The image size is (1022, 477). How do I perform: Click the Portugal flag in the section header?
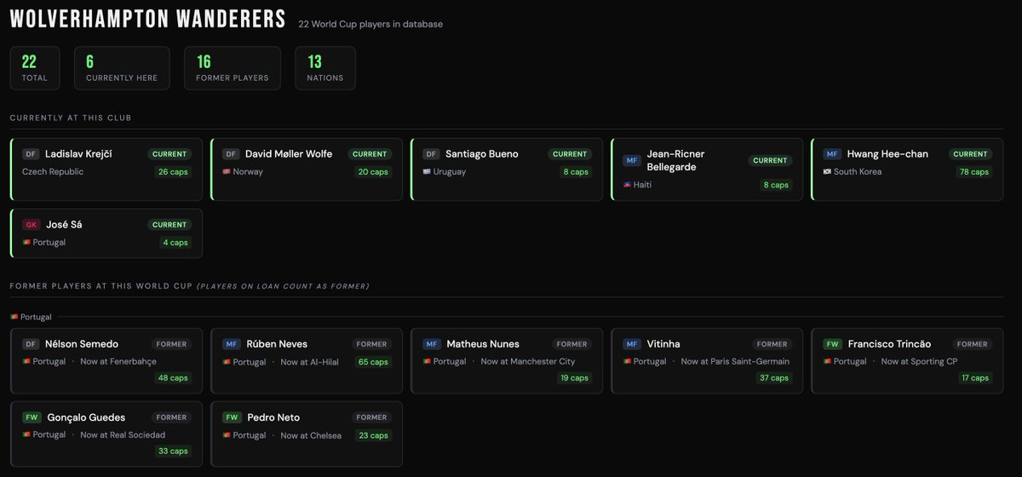pos(14,317)
